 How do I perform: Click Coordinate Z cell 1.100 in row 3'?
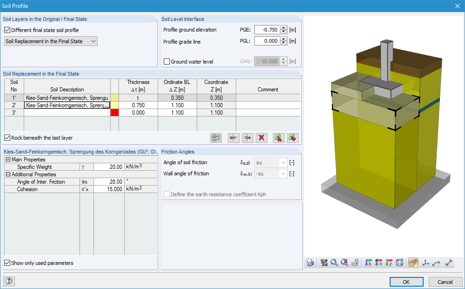click(x=216, y=112)
